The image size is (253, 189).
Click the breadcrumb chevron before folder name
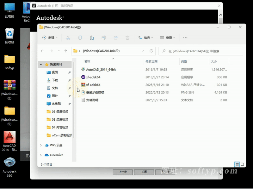click(x=80, y=51)
